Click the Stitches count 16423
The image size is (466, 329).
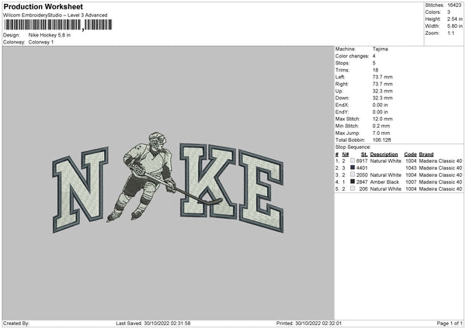(454, 5)
